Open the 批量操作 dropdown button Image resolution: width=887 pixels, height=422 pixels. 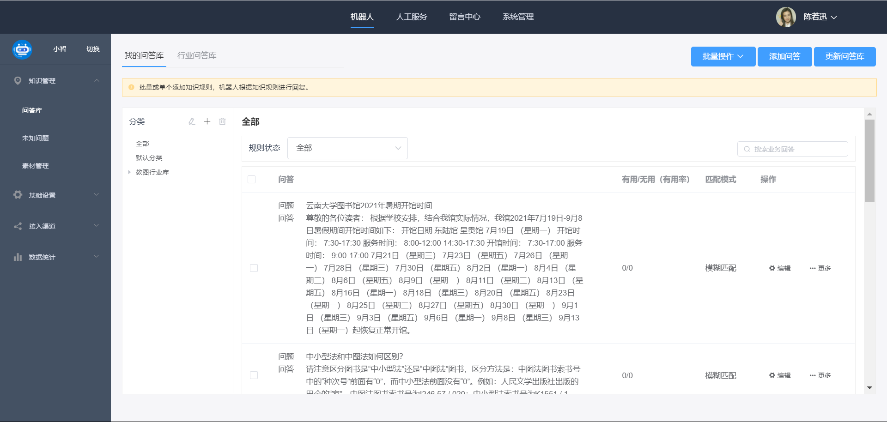coord(723,57)
